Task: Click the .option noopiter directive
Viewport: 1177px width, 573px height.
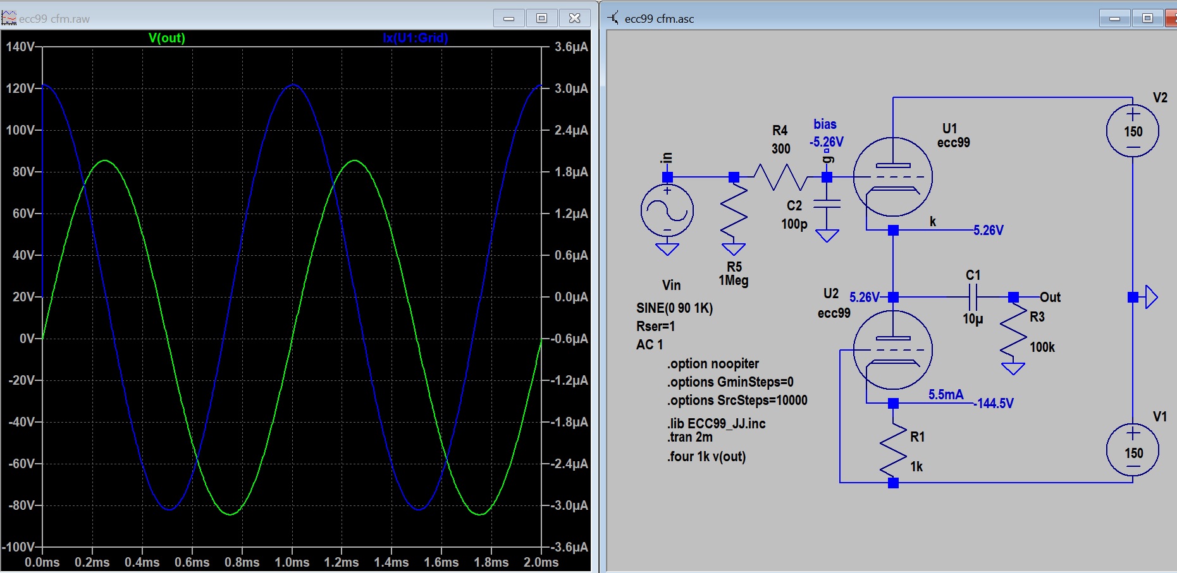Action: pos(713,364)
